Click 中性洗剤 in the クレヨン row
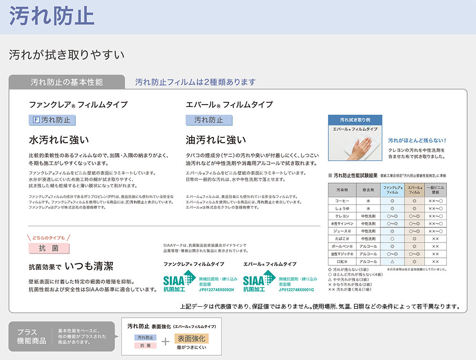 click(x=368, y=216)
